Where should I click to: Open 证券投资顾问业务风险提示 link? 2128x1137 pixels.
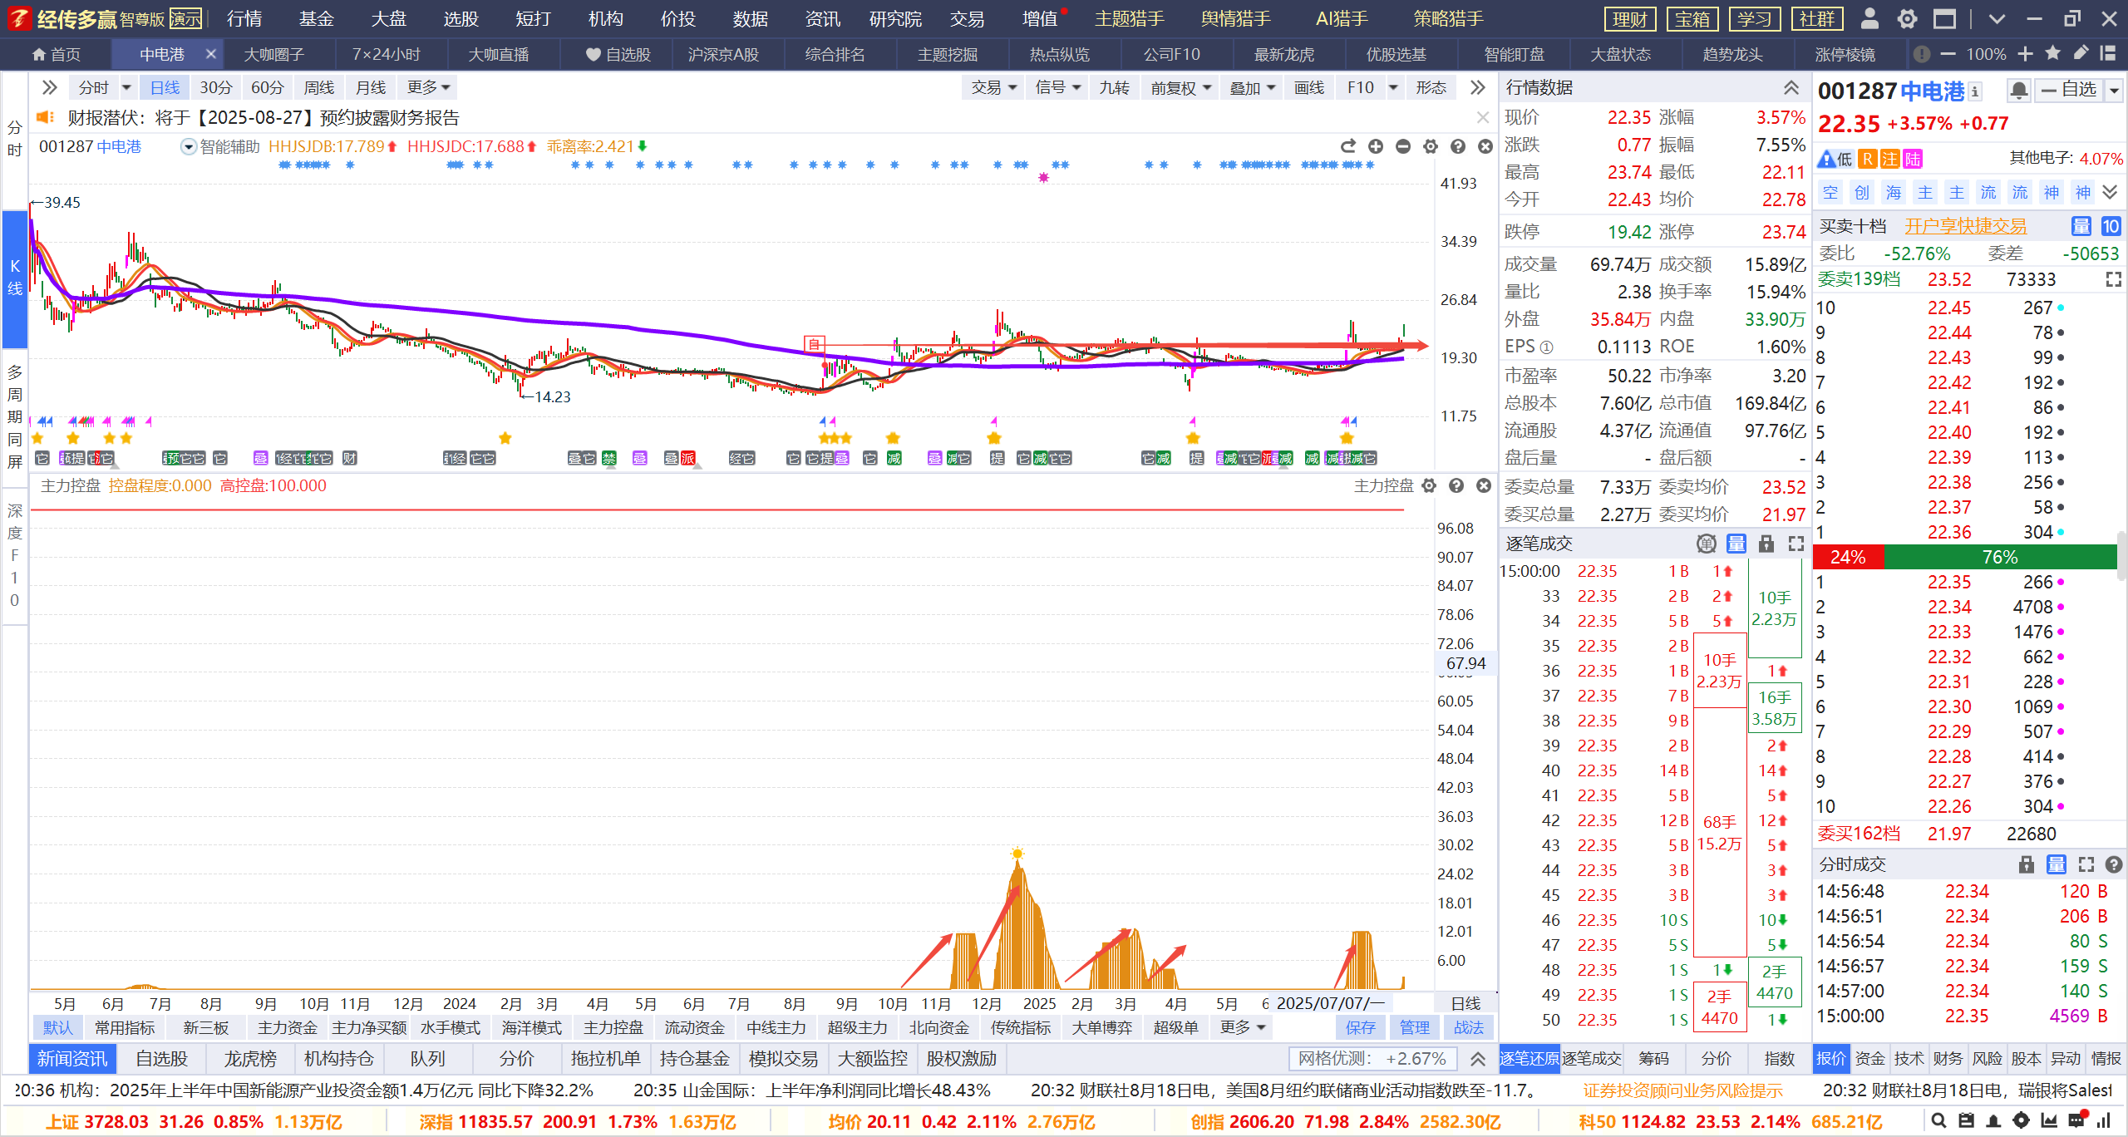[1683, 1090]
